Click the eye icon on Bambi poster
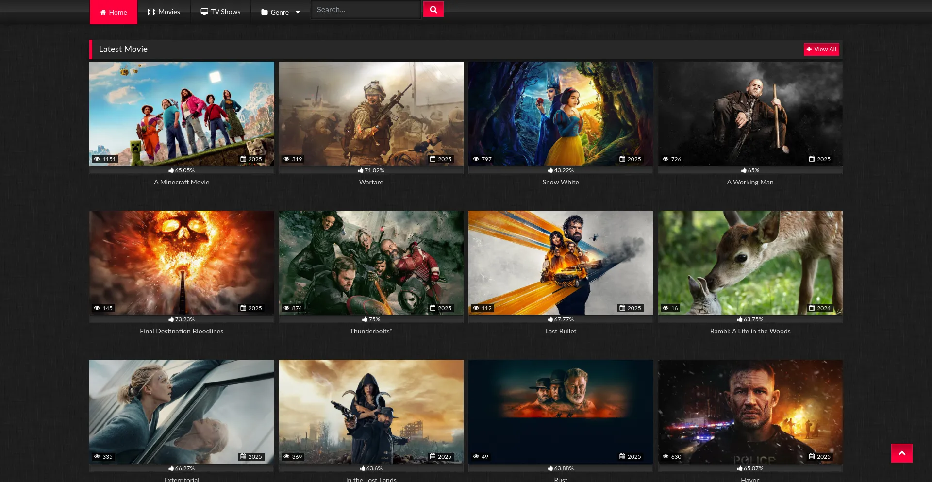This screenshot has height=482, width=932. click(666, 308)
